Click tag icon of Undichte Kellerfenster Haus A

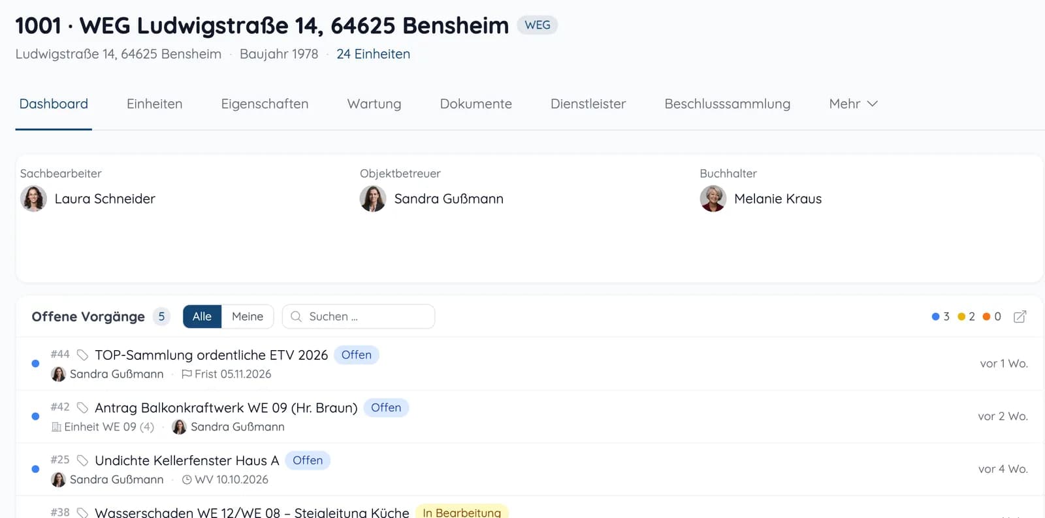pos(82,461)
